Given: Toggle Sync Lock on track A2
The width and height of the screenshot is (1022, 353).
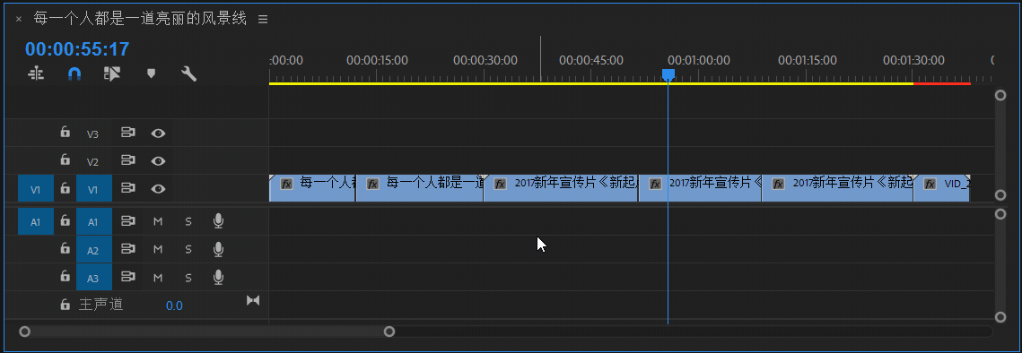Looking at the screenshot, I should 127,249.
